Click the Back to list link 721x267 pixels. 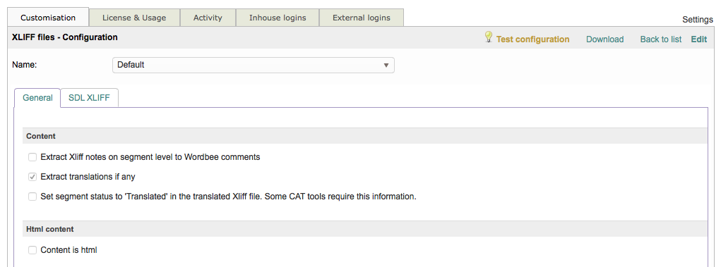click(x=661, y=39)
